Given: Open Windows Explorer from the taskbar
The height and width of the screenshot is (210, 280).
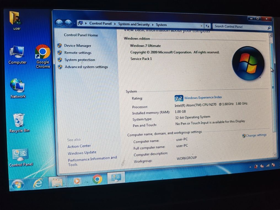Looking at the screenshot, I should pos(57,182).
